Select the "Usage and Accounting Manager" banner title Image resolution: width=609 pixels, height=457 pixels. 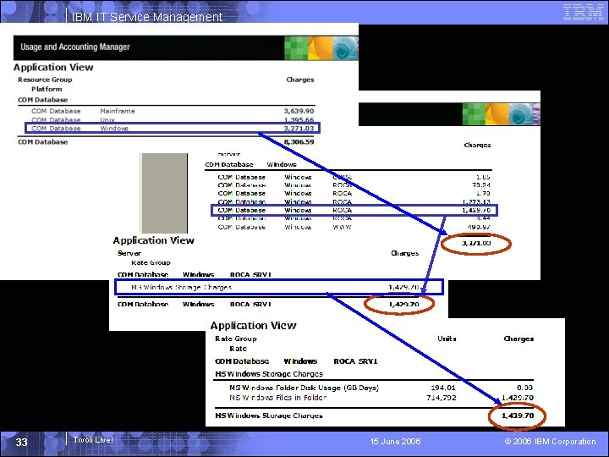click(x=75, y=47)
